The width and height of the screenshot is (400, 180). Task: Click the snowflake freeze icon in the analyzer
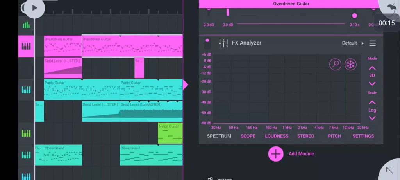(x=350, y=65)
